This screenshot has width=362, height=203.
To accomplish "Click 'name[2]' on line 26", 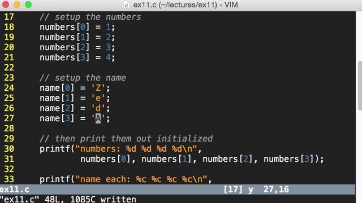I will coord(57,108).
